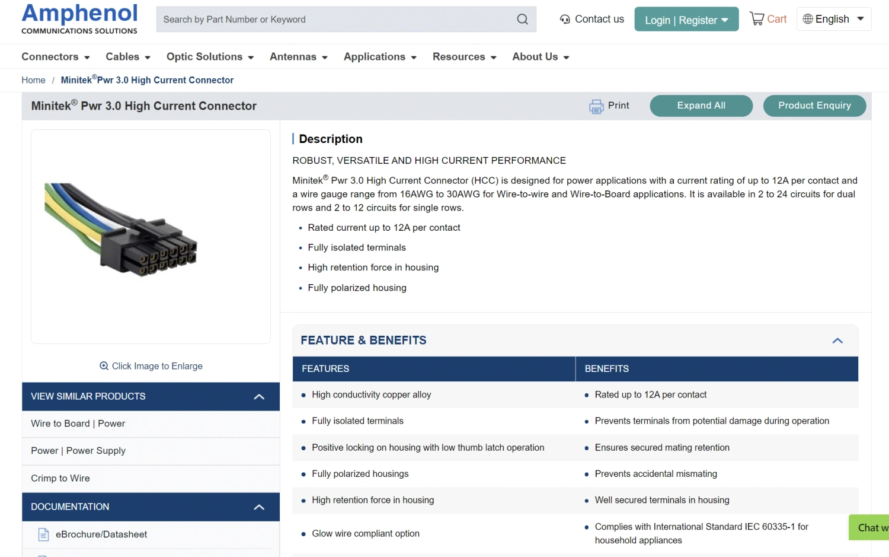The image size is (889, 557).
Task: Open the shopping Cart icon
Action: tap(757, 19)
